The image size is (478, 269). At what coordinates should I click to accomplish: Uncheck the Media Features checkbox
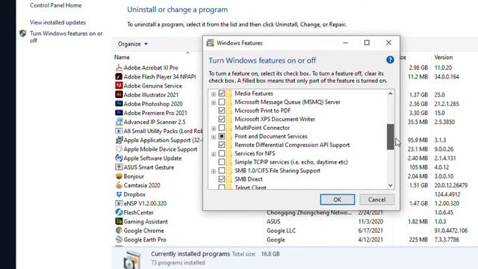point(222,93)
